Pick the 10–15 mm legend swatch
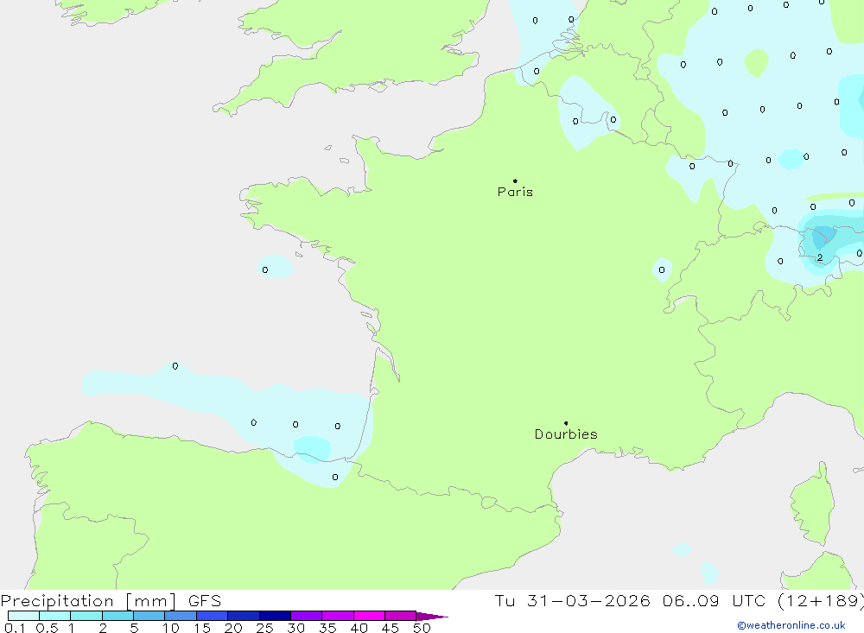The height and width of the screenshot is (633, 864). pyautogui.click(x=181, y=616)
